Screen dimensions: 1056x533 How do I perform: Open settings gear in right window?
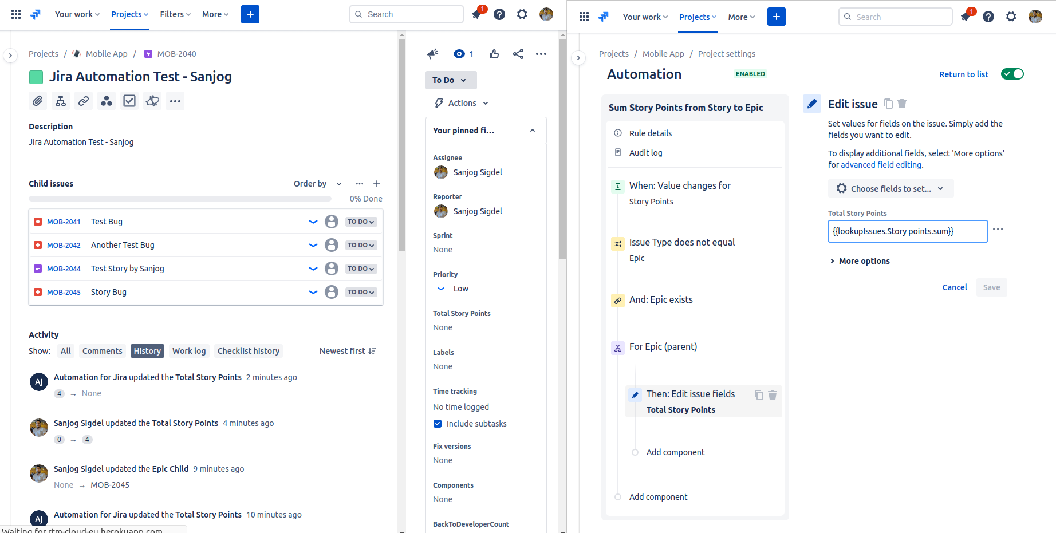coord(1011,17)
